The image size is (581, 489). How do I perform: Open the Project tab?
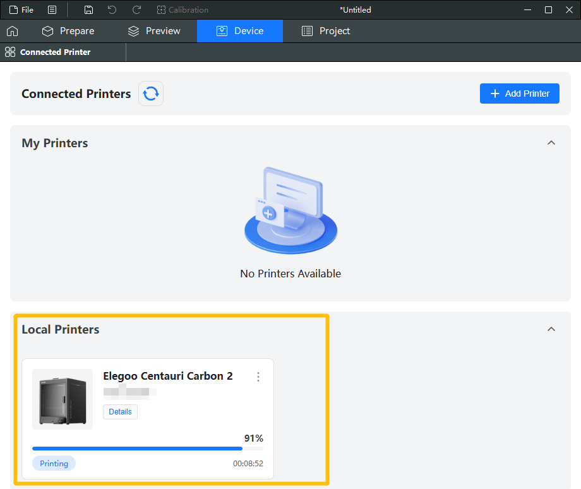click(x=326, y=31)
